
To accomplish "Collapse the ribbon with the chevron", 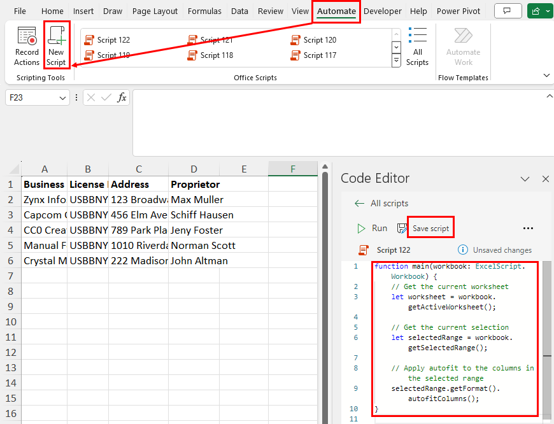I will point(546,75).
